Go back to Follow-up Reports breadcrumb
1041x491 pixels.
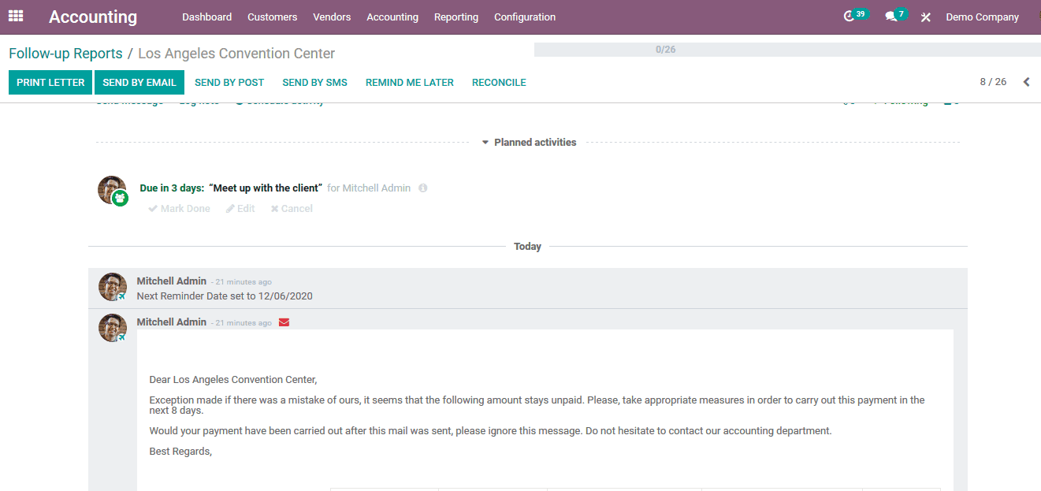coord(65,54)
